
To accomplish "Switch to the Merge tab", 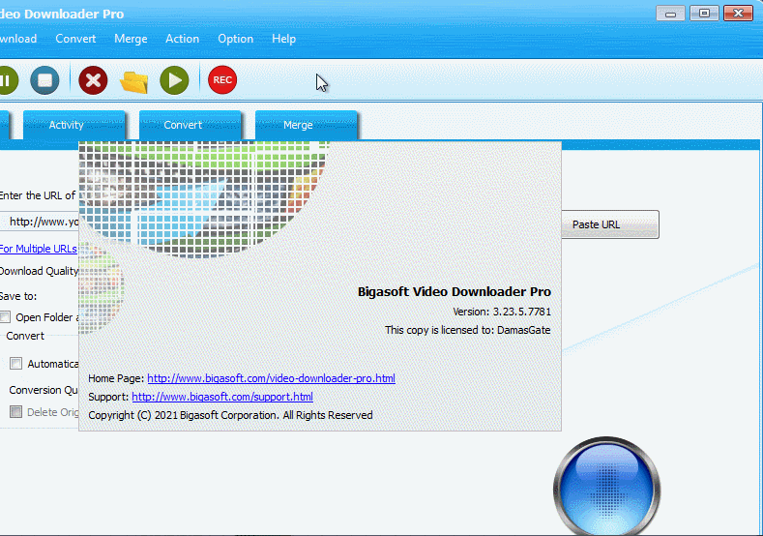I will (307, 125).
